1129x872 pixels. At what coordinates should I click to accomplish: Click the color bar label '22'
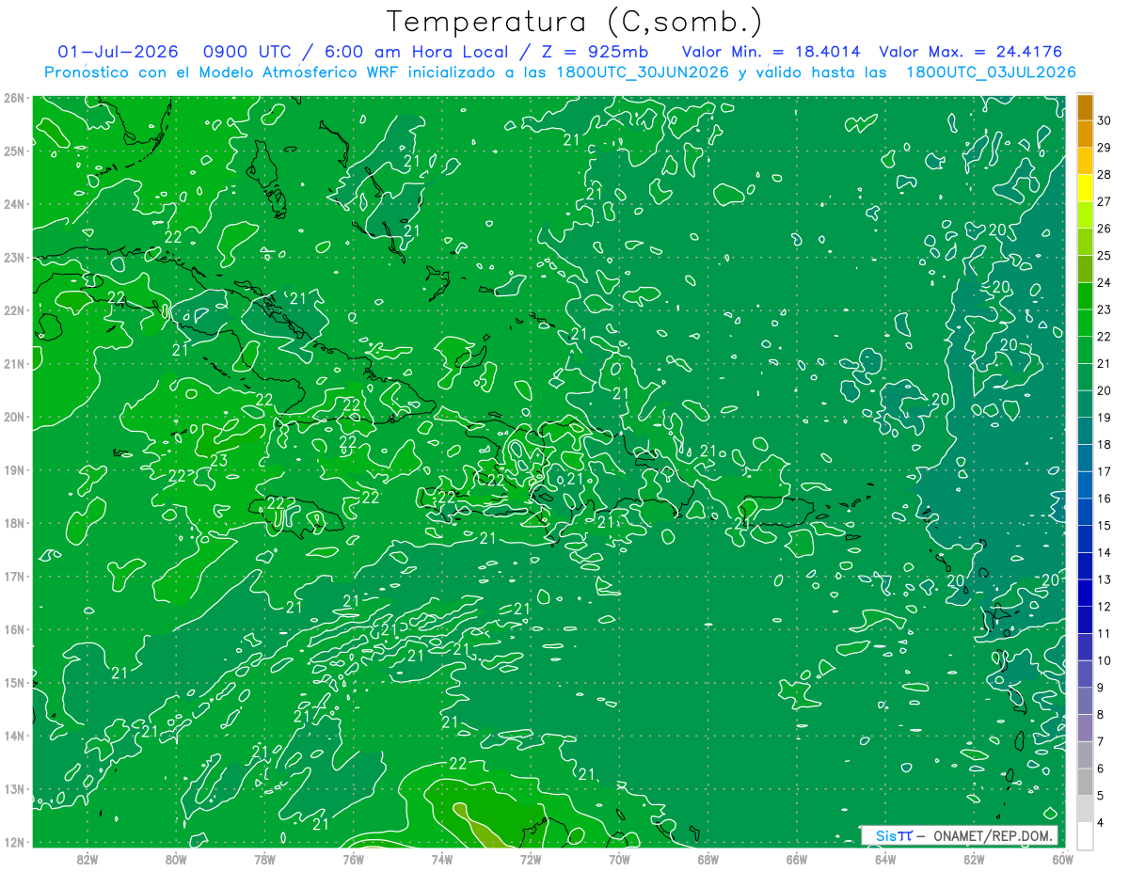[1105, 337]
